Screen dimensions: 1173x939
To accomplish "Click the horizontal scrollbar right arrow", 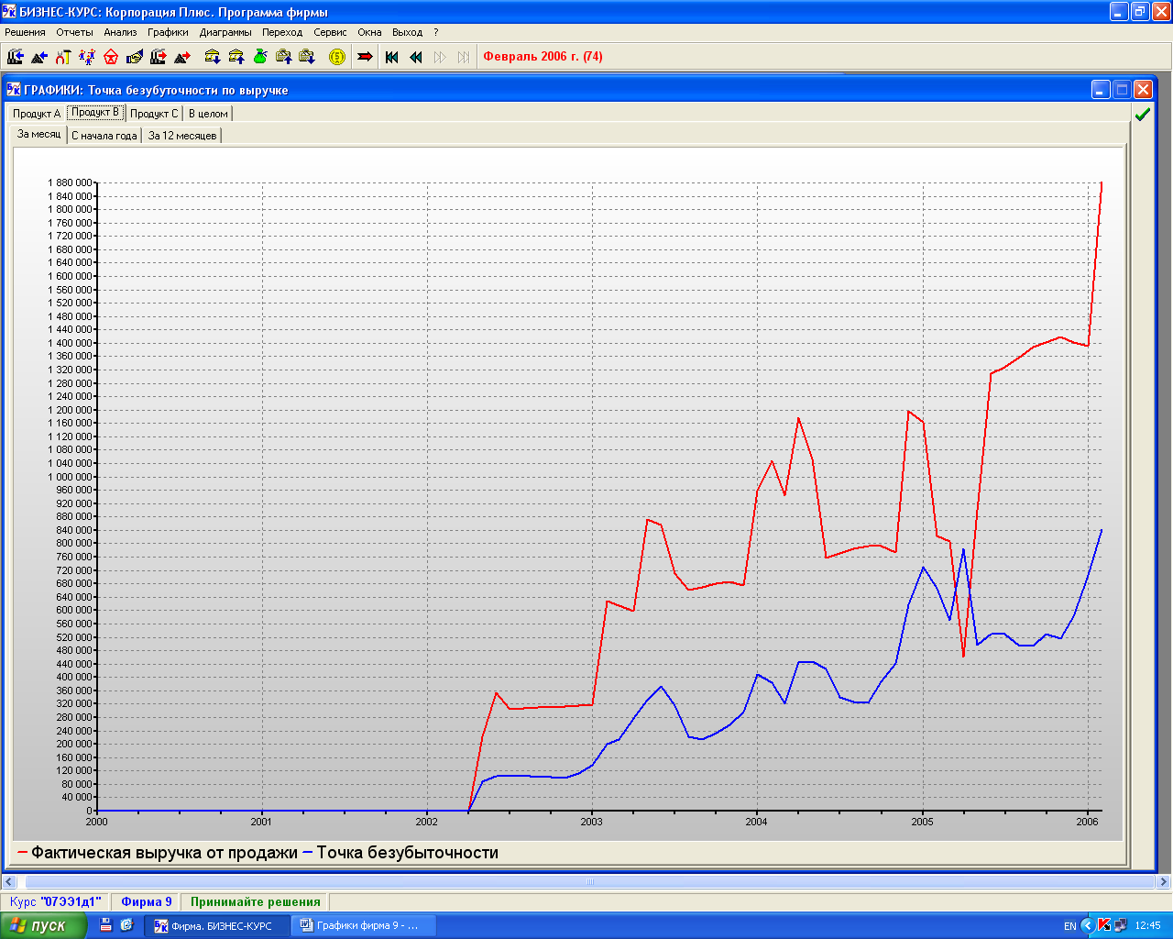I will (1164, 882).
